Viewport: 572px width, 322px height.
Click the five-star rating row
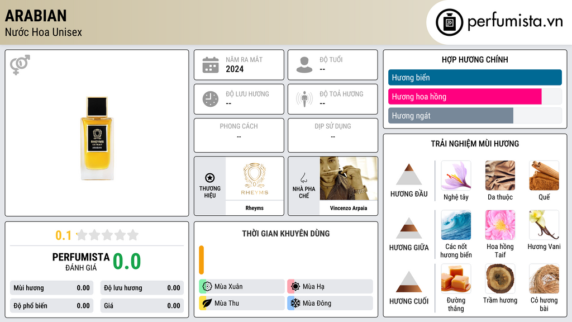coord(107,235)
